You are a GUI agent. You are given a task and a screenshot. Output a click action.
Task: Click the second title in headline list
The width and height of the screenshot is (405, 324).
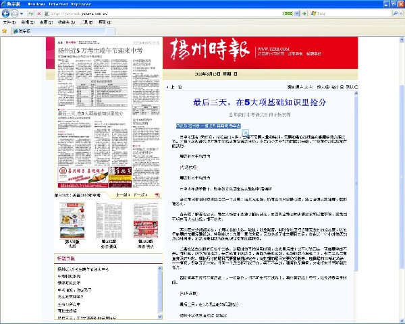coord(69,276)
